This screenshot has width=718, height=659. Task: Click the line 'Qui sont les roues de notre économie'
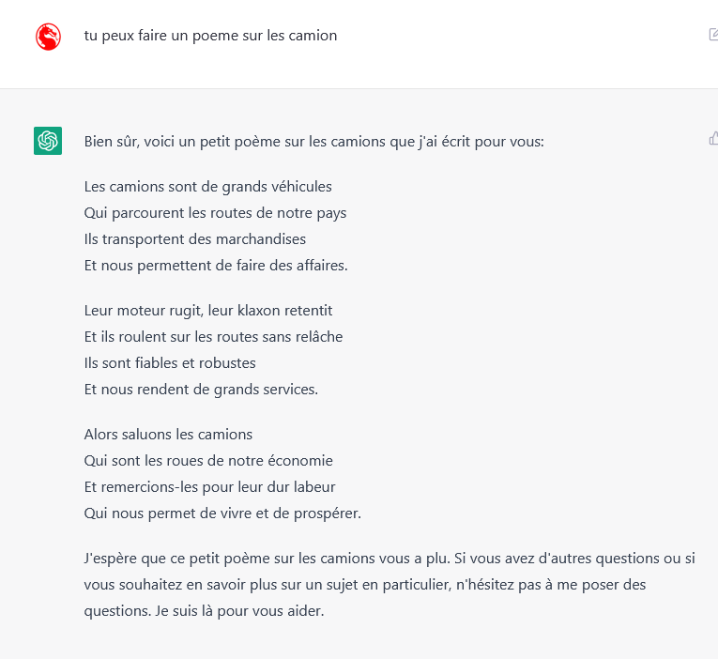click(208, 460)
